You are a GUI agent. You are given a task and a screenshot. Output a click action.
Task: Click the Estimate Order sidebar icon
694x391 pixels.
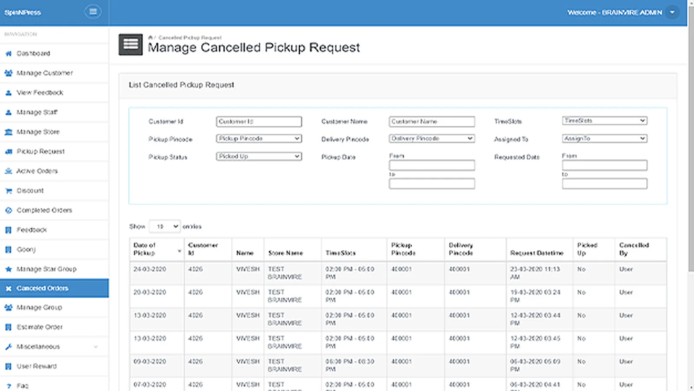[x=8, y=327]
